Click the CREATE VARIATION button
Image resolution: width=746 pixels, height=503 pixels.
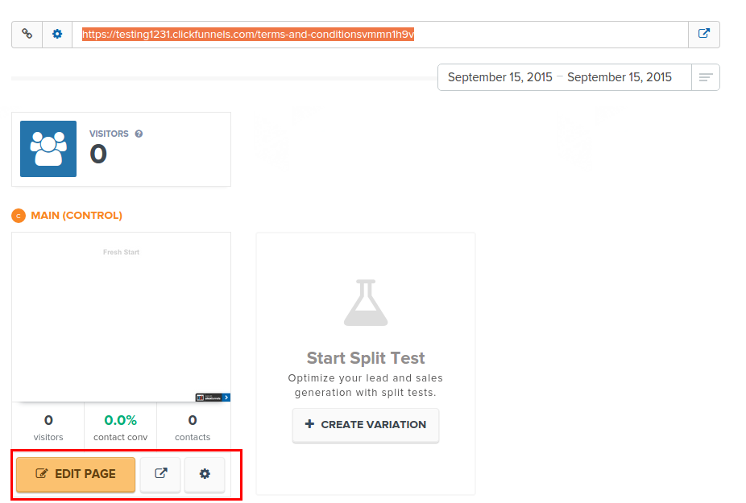pos(365,424)
